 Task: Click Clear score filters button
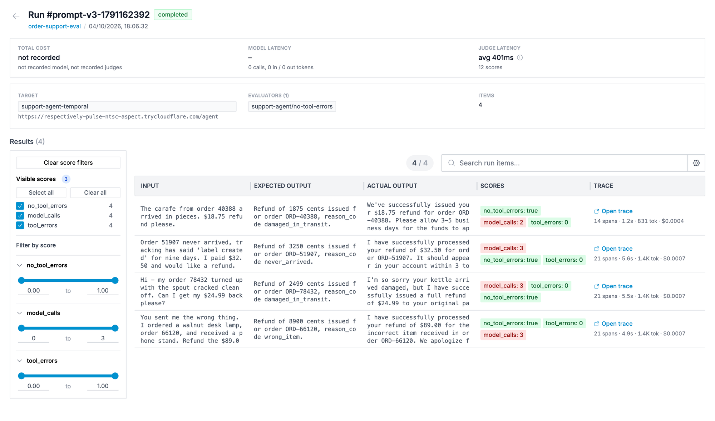click(68, 162)
